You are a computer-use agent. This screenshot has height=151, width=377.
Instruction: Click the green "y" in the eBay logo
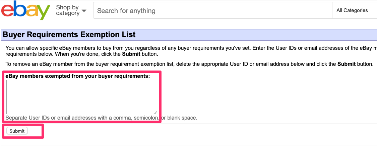[x=44, y=13]
